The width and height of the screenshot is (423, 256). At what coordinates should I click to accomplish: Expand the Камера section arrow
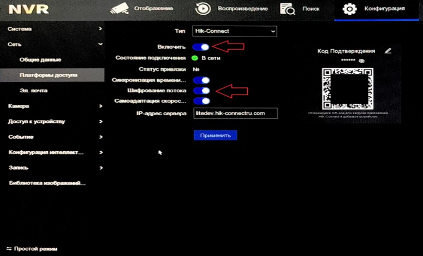[x=100, y=106]
